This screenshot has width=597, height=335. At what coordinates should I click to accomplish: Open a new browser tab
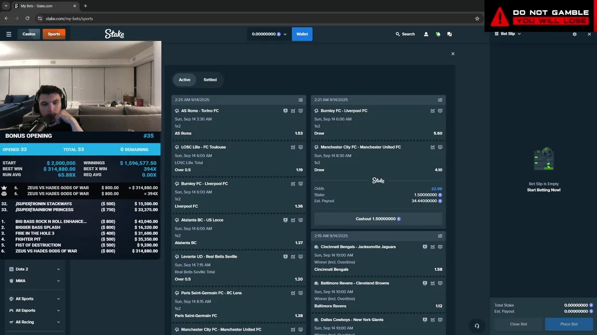pyautogui.click(x=85, y=6)
